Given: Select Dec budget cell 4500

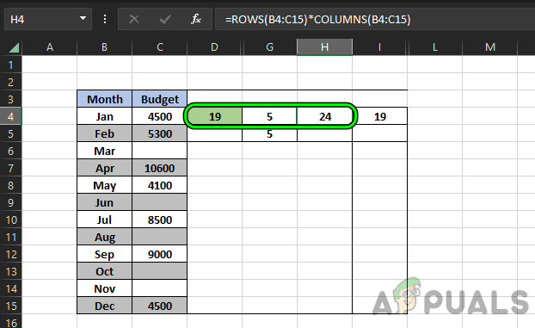Looking at the screenshot, I should [x=160, y=306].
